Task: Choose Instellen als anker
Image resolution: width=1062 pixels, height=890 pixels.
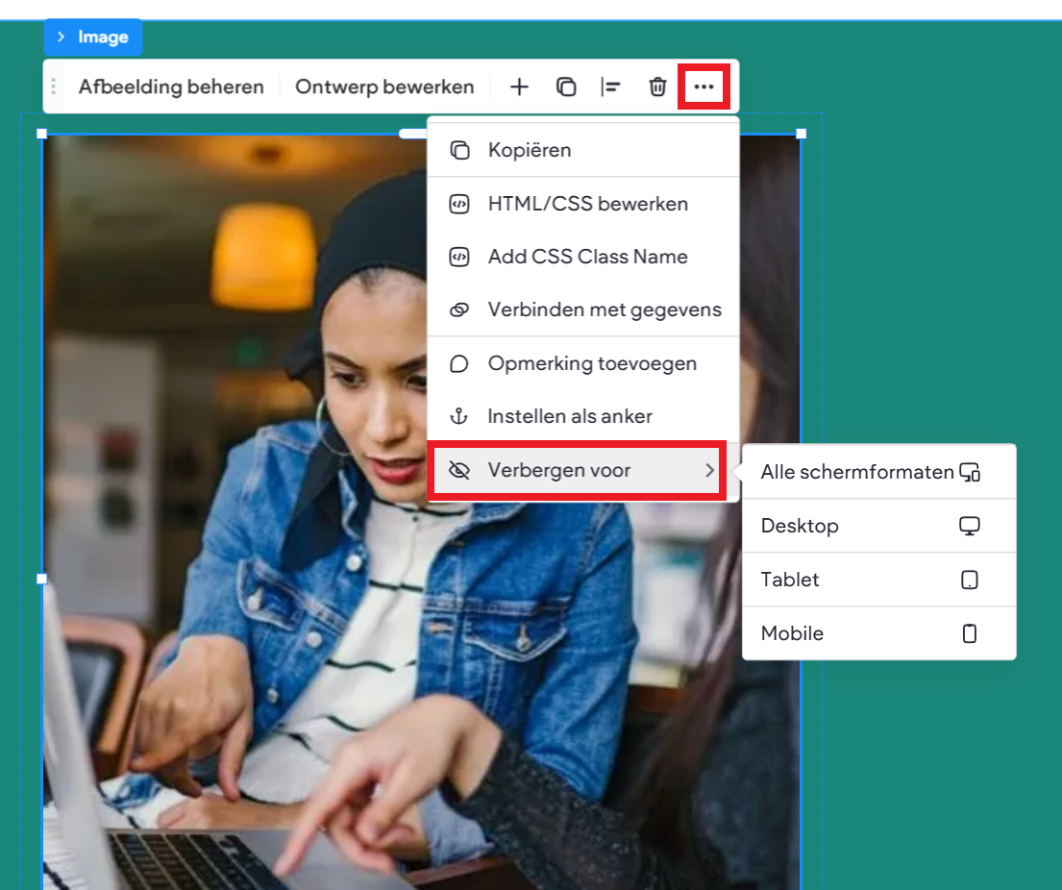Action: [x=583, y=416]
